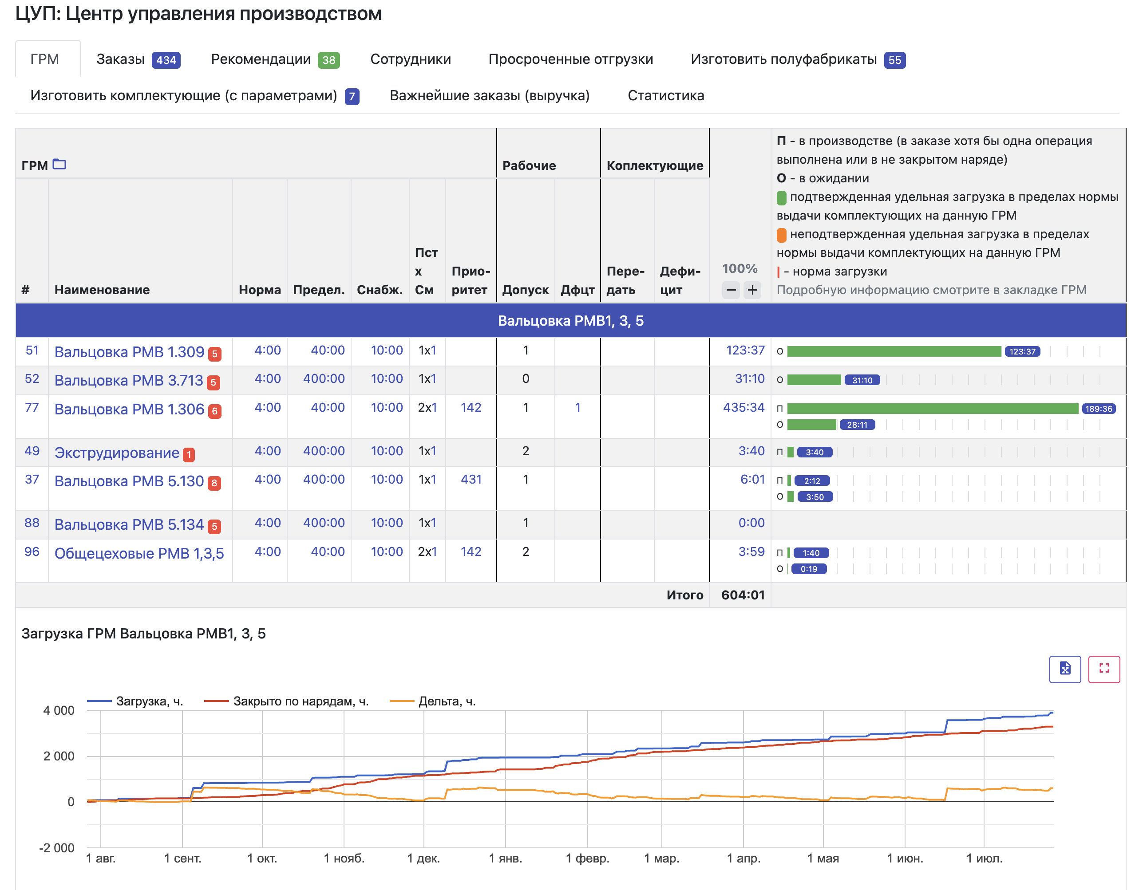Export the chart via the Excel icon
1139x890 pixels.
point(1065,669)
